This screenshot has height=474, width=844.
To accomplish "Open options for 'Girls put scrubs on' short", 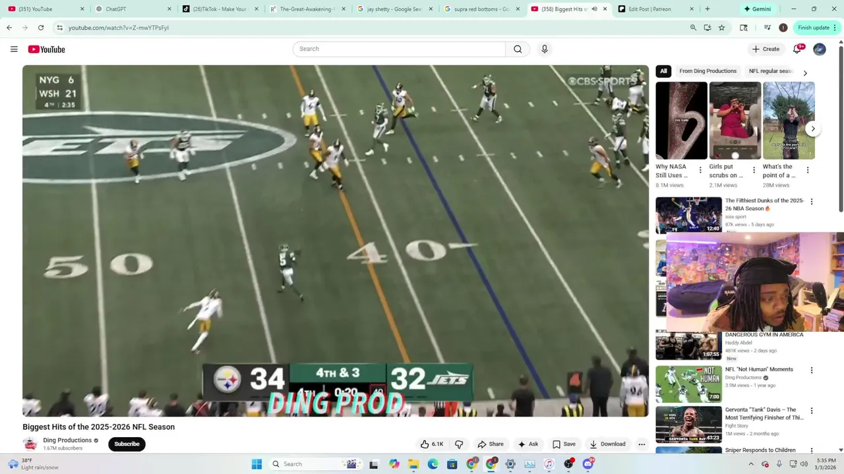I will (x=754, y=171).
